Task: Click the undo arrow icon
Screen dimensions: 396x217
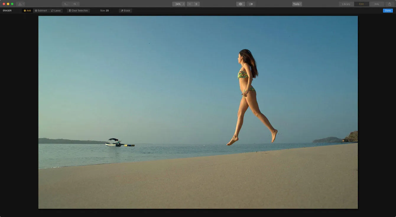Action: (66, 4)
